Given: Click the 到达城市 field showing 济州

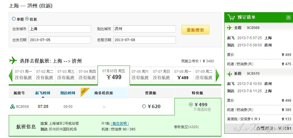Looking at the screenshot, I should coord(144,29).
